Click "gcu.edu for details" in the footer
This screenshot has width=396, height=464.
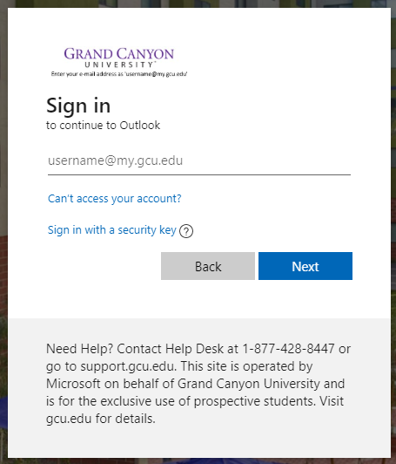[x=100, y=419]
